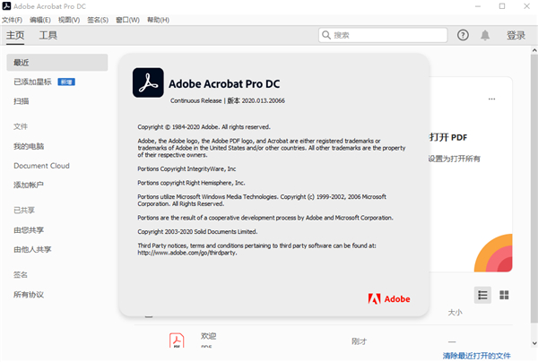Image resolution: width=538 pixels, height=362 pixels.
Task: Select 扫描 in the sidebar
Action: [x=22, y=101]
